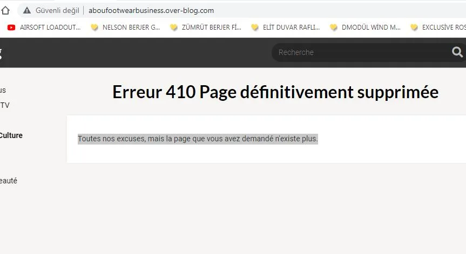Click the Güvenli değil security label
The image size is (466, 254).
57,10
